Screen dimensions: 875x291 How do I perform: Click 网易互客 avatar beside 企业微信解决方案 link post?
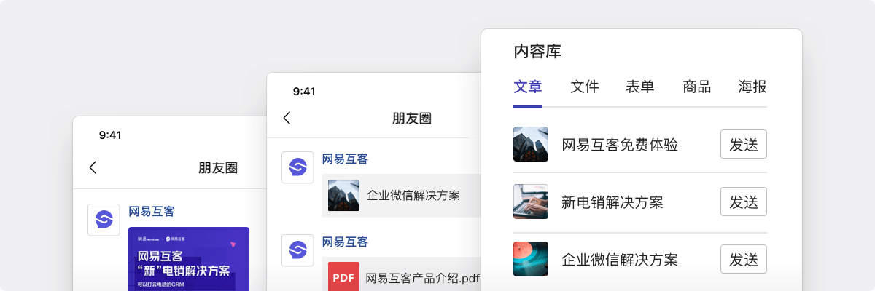click(x=297, y=167)
